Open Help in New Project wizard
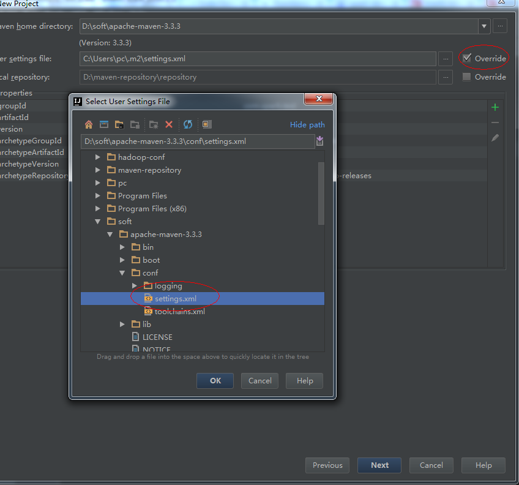 (484, 465)
